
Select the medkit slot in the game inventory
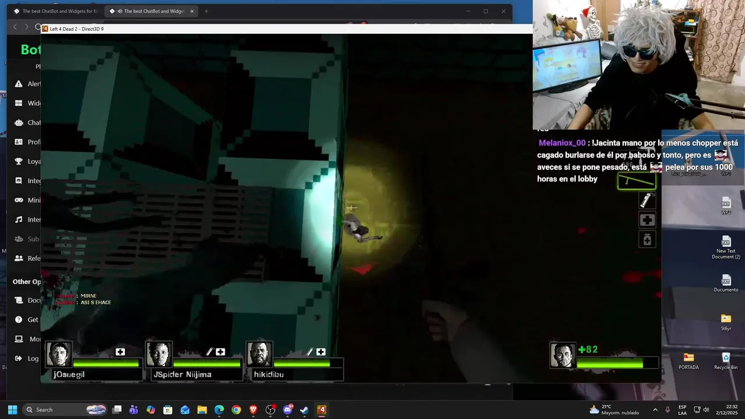coord(647,220)
